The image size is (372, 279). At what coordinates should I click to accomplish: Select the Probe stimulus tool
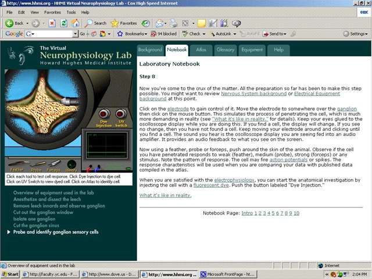tap(37, 166)
